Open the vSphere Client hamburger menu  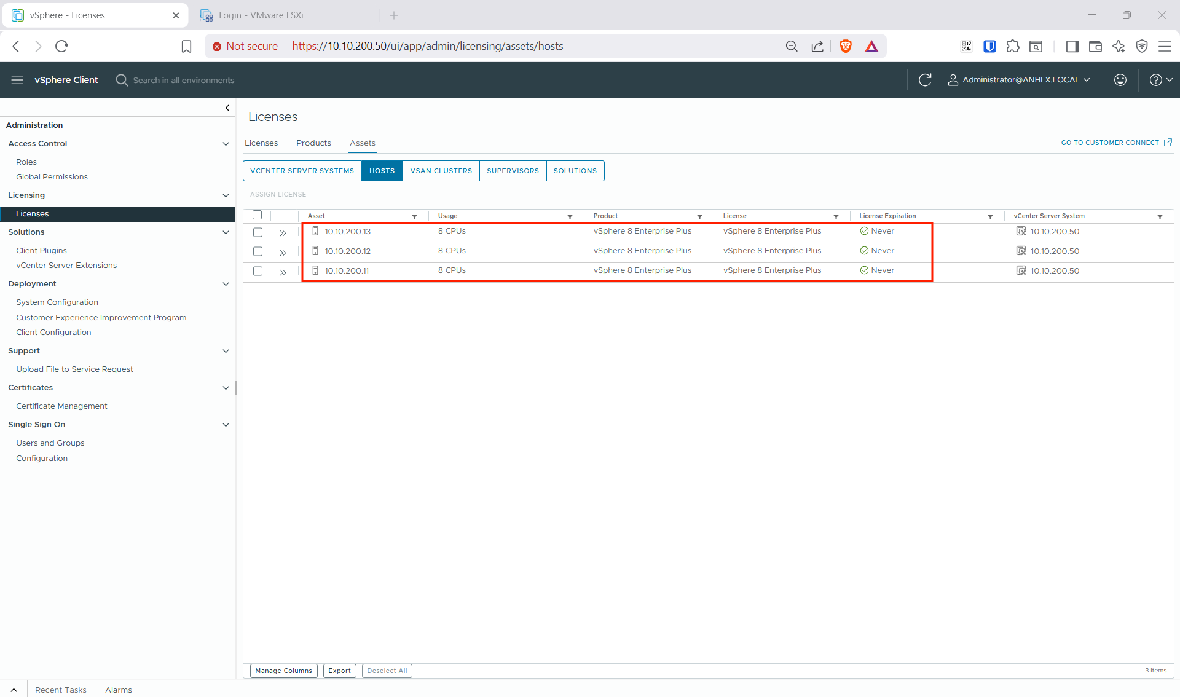point(17,80)
